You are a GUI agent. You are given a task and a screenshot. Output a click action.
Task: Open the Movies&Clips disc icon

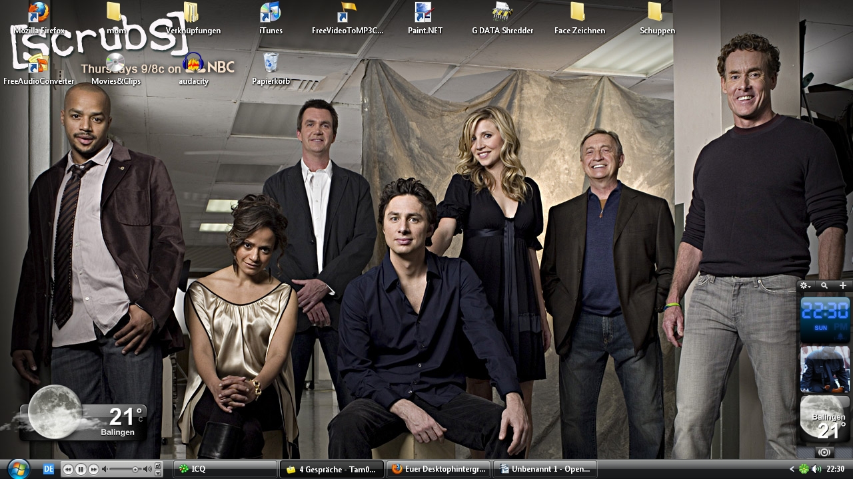115,69
